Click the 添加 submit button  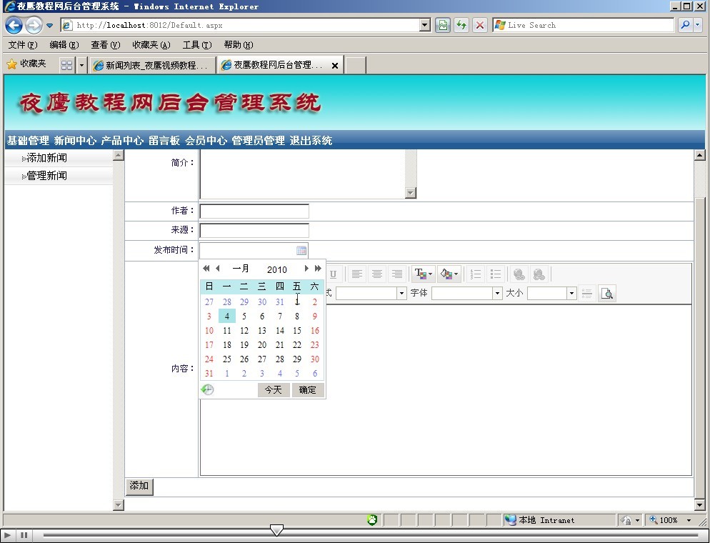point(139,487)
